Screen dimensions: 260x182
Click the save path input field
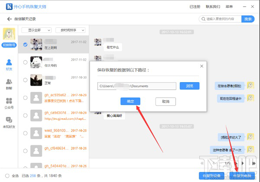click(137, 86)
